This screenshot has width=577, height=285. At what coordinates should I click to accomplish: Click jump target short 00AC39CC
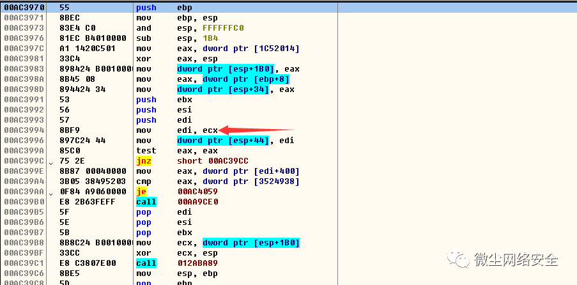(x=213, y=161)
